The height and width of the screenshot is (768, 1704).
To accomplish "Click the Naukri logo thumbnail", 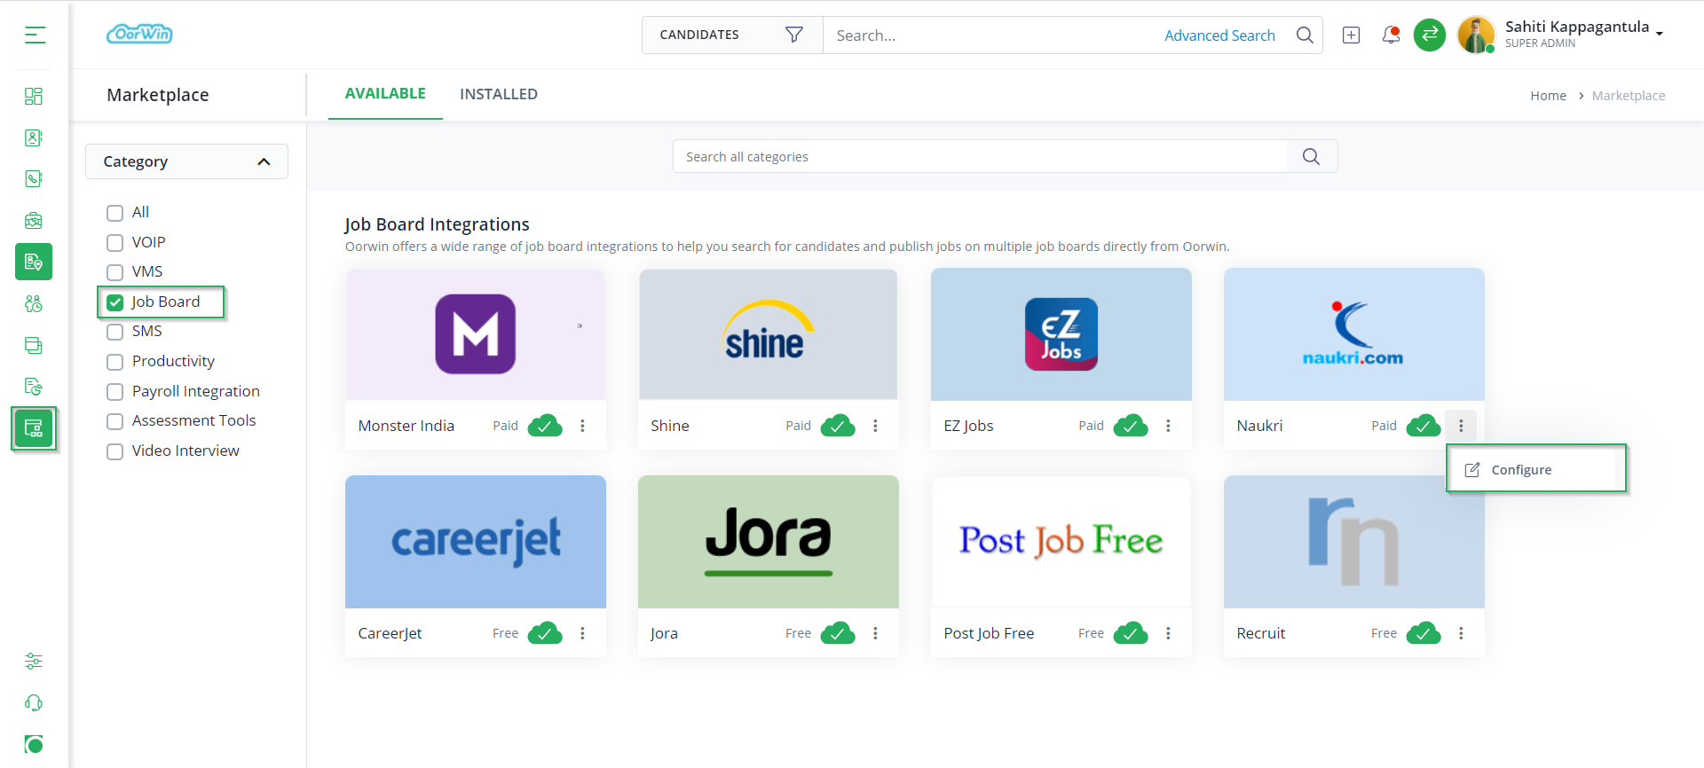I will [x=1354, y=334].
